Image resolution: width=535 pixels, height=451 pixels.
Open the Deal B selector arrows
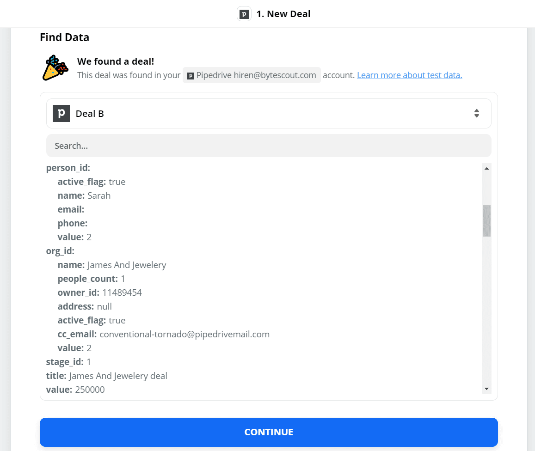point(476,113)
